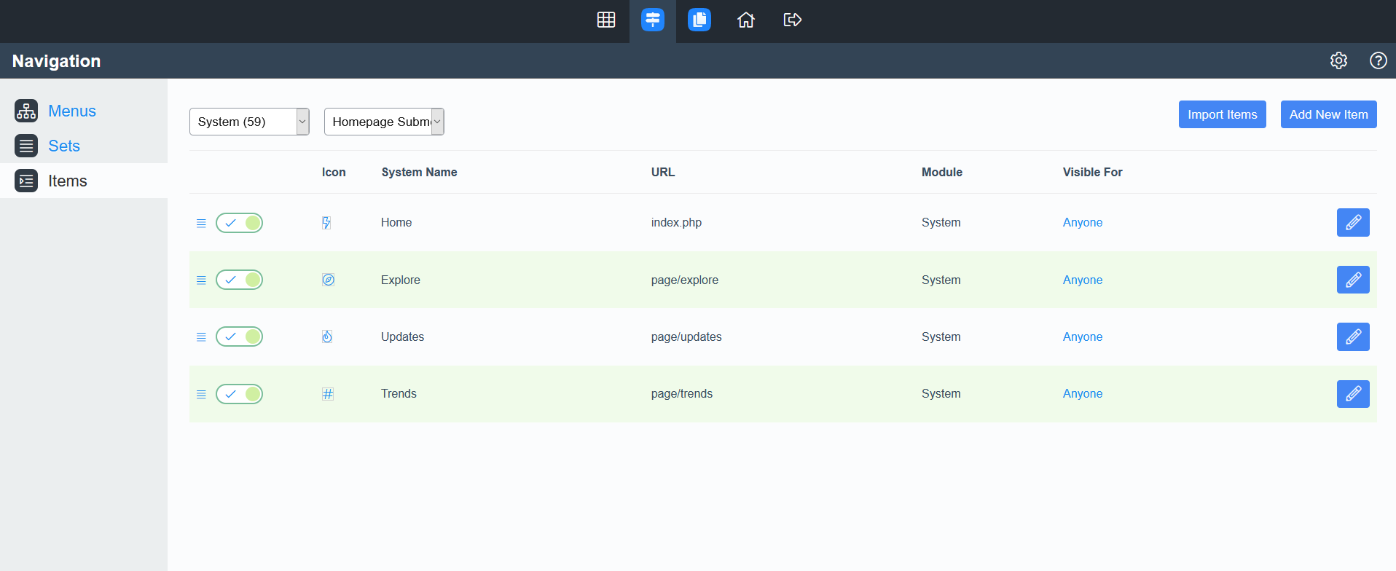Click the logout exit icon in top bar

click(x=792, y=20)
